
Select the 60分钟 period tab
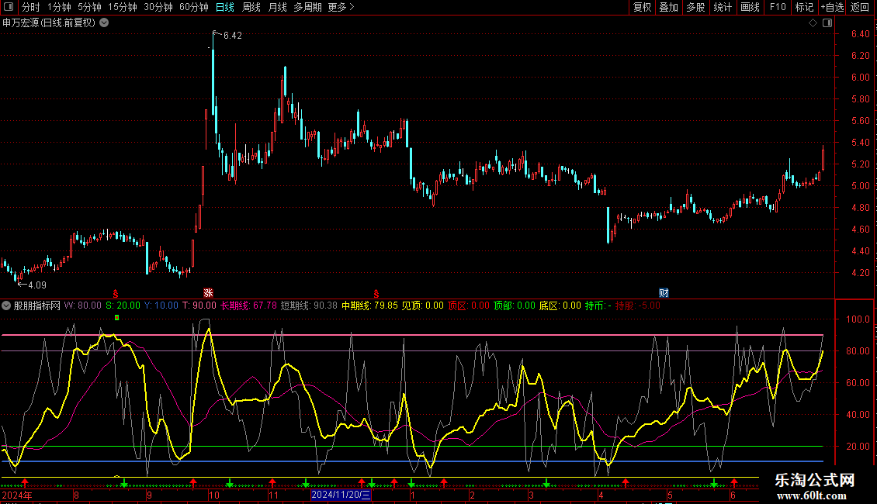click(x=193, y=8)
